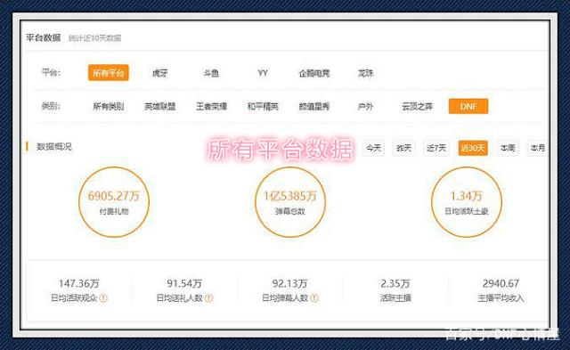Click the 活跃主播 label
The width and height of the screenshot is (570, 350).
[x=395, y=298]
